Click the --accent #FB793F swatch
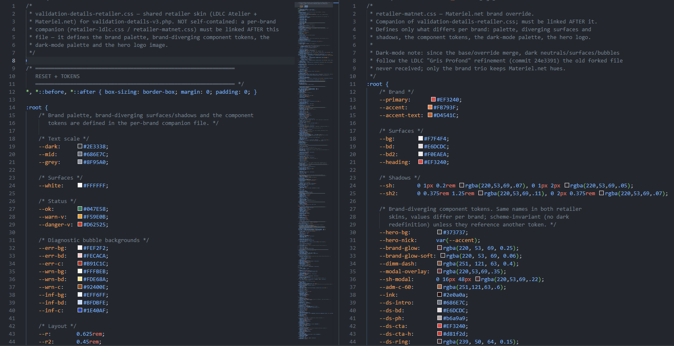674x346 pixels. 430,107
